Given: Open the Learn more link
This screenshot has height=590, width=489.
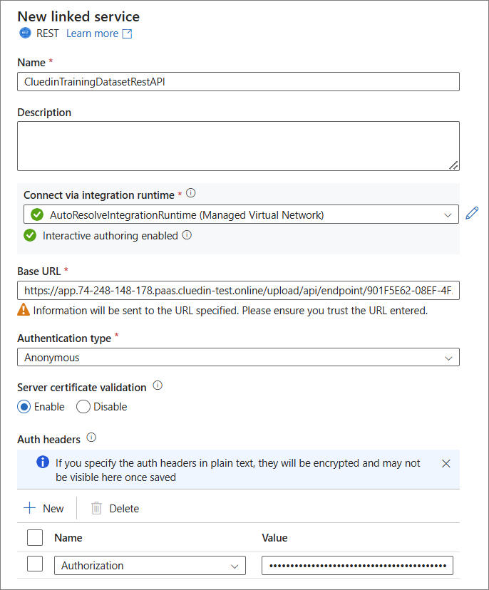Looking at the screenshot, I should click(x=92, y=33).
